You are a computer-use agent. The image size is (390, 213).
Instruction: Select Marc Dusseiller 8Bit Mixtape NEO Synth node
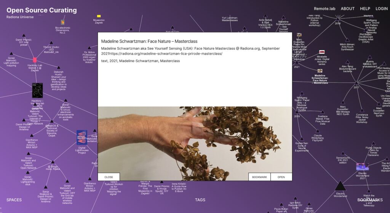pos(343,103)
